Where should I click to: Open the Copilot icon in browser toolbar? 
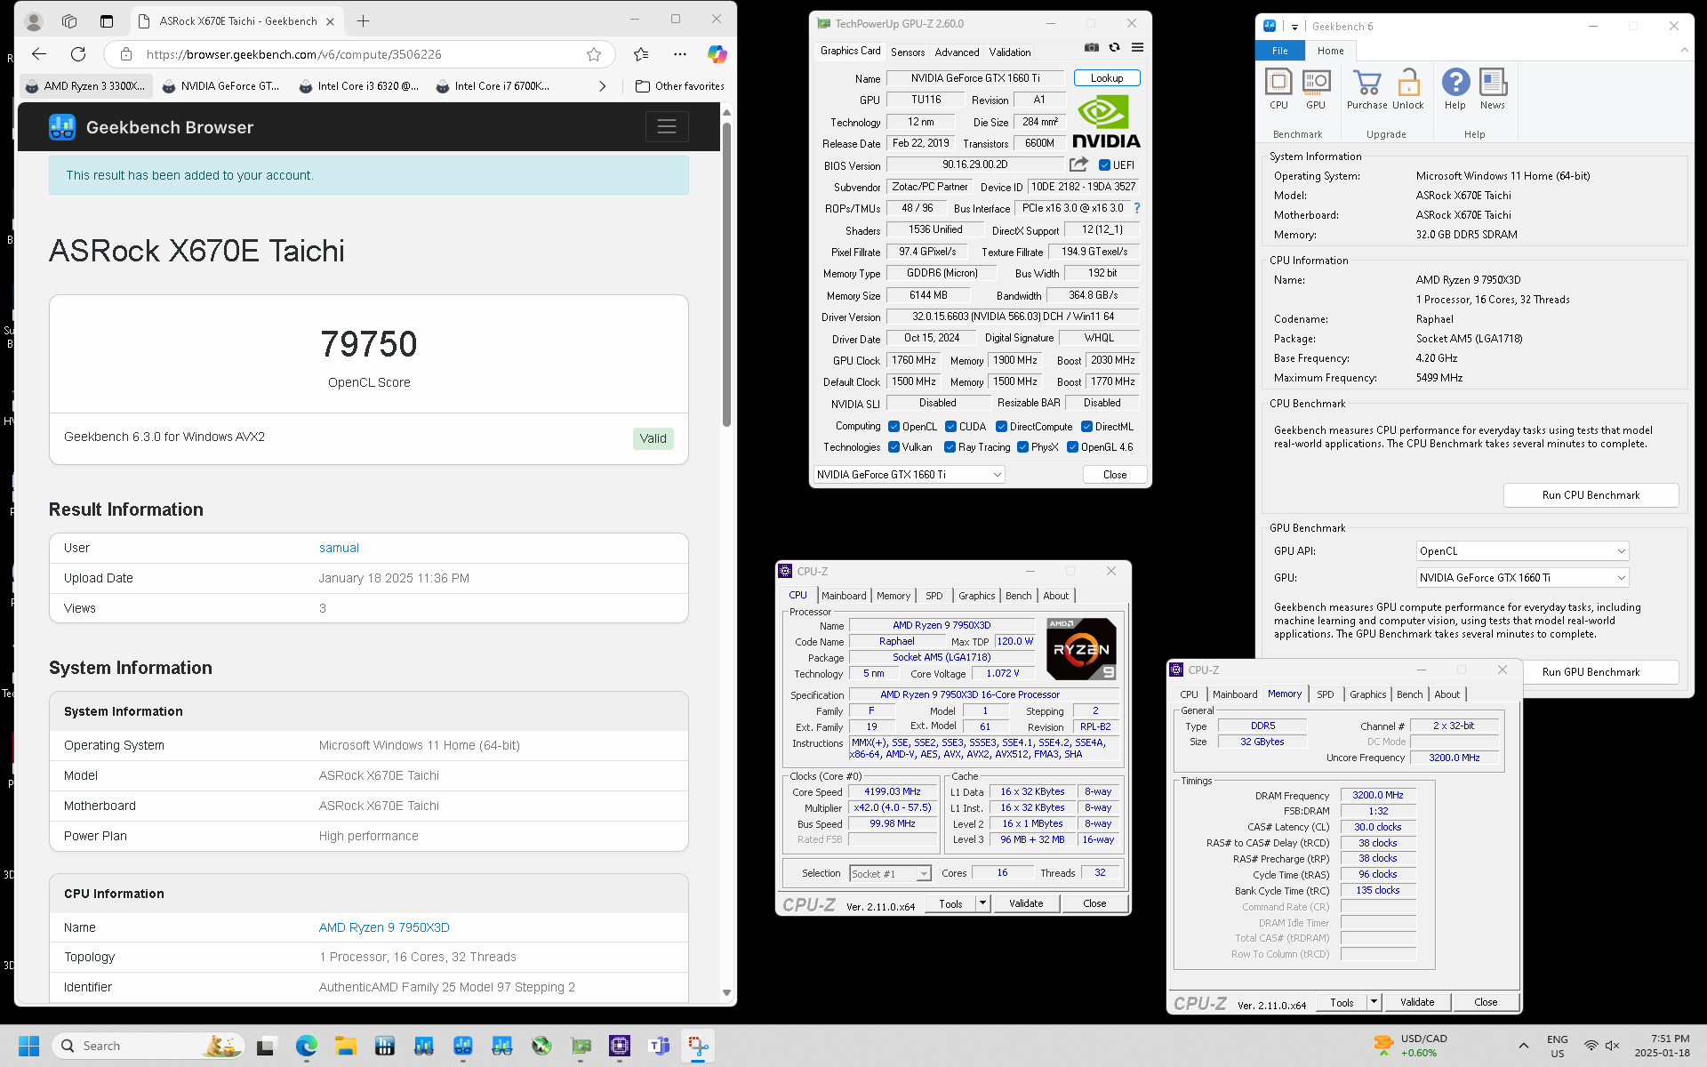pos(717,54)
